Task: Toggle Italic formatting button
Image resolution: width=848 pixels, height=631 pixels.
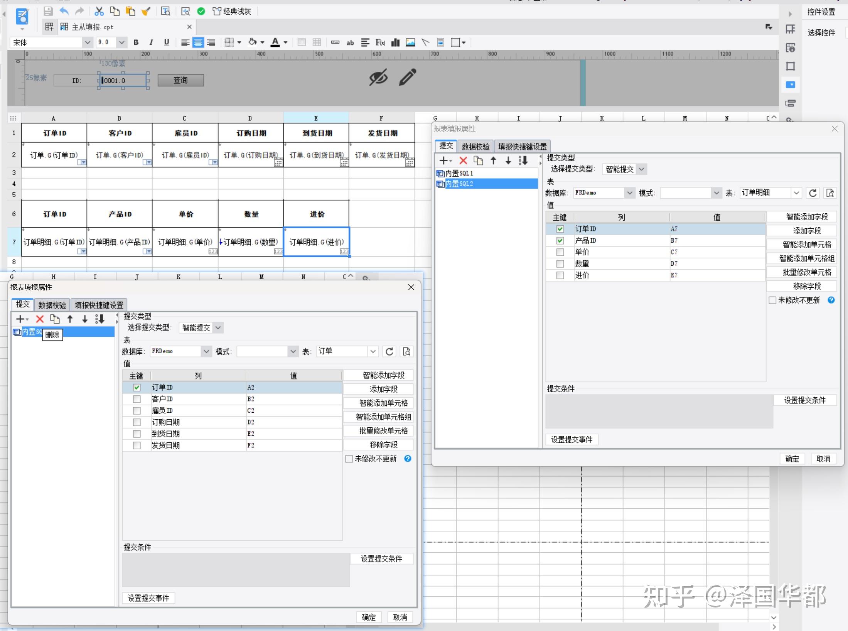Action: click(151, 42)
